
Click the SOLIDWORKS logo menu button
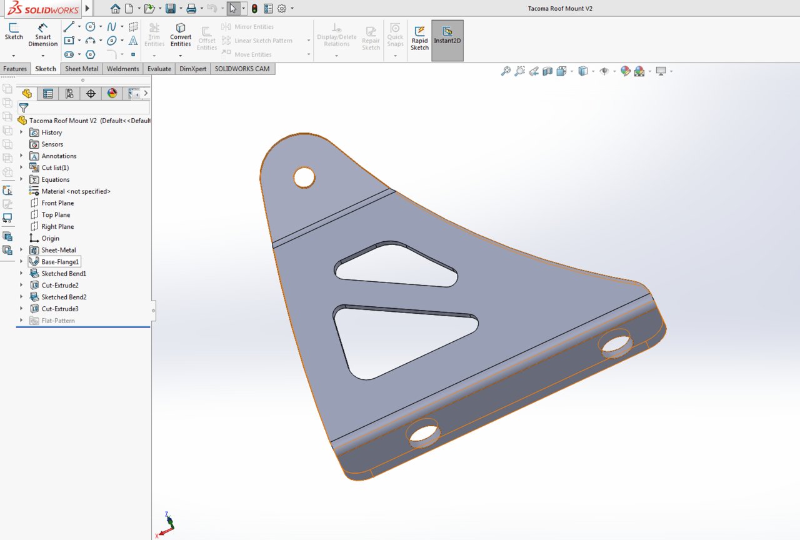click(42, 9)
